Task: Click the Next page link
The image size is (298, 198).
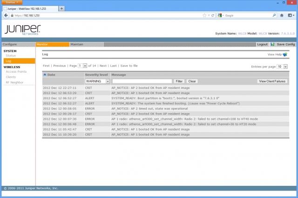Action: tap(103, 66)
